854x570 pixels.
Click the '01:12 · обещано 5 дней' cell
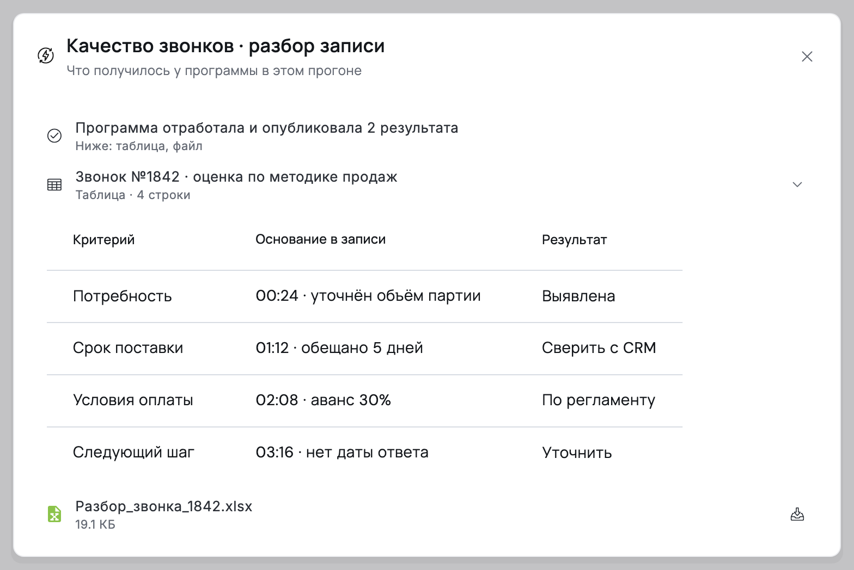(x=339, y=348)
